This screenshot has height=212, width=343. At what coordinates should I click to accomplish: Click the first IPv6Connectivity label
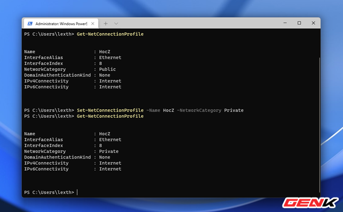click(x=47, y=87)
